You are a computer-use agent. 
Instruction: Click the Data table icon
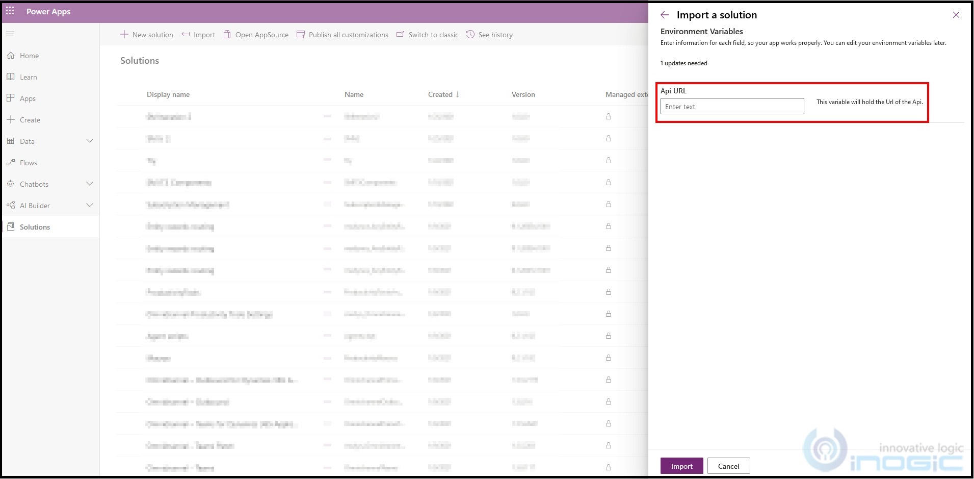(10, 141)
